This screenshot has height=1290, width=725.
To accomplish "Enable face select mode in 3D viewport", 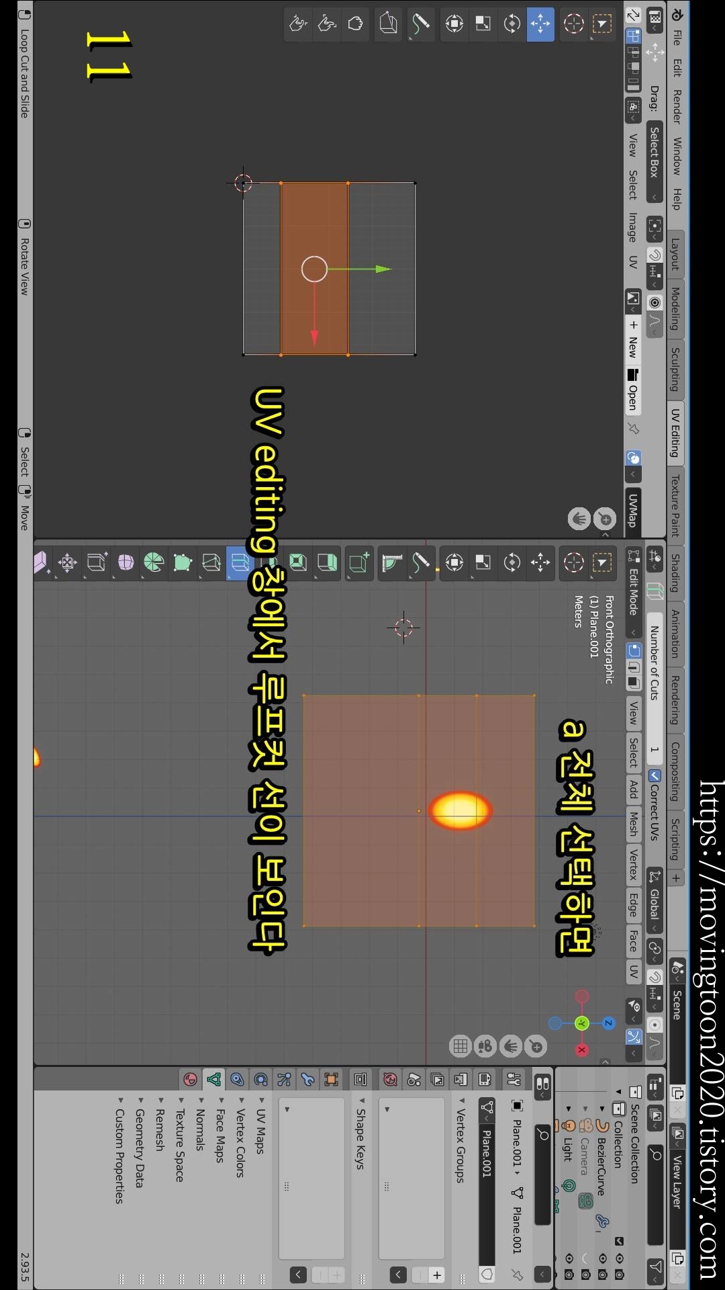I will click(x=633, y=683).
